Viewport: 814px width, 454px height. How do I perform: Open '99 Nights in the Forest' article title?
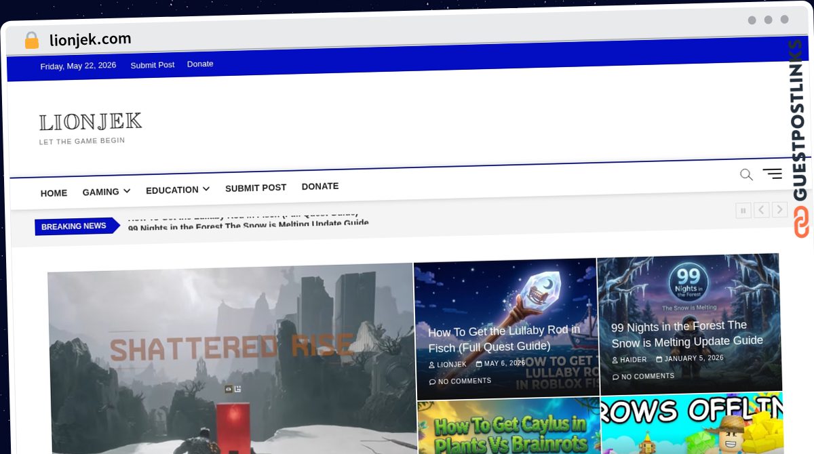[x=687, y=333]
